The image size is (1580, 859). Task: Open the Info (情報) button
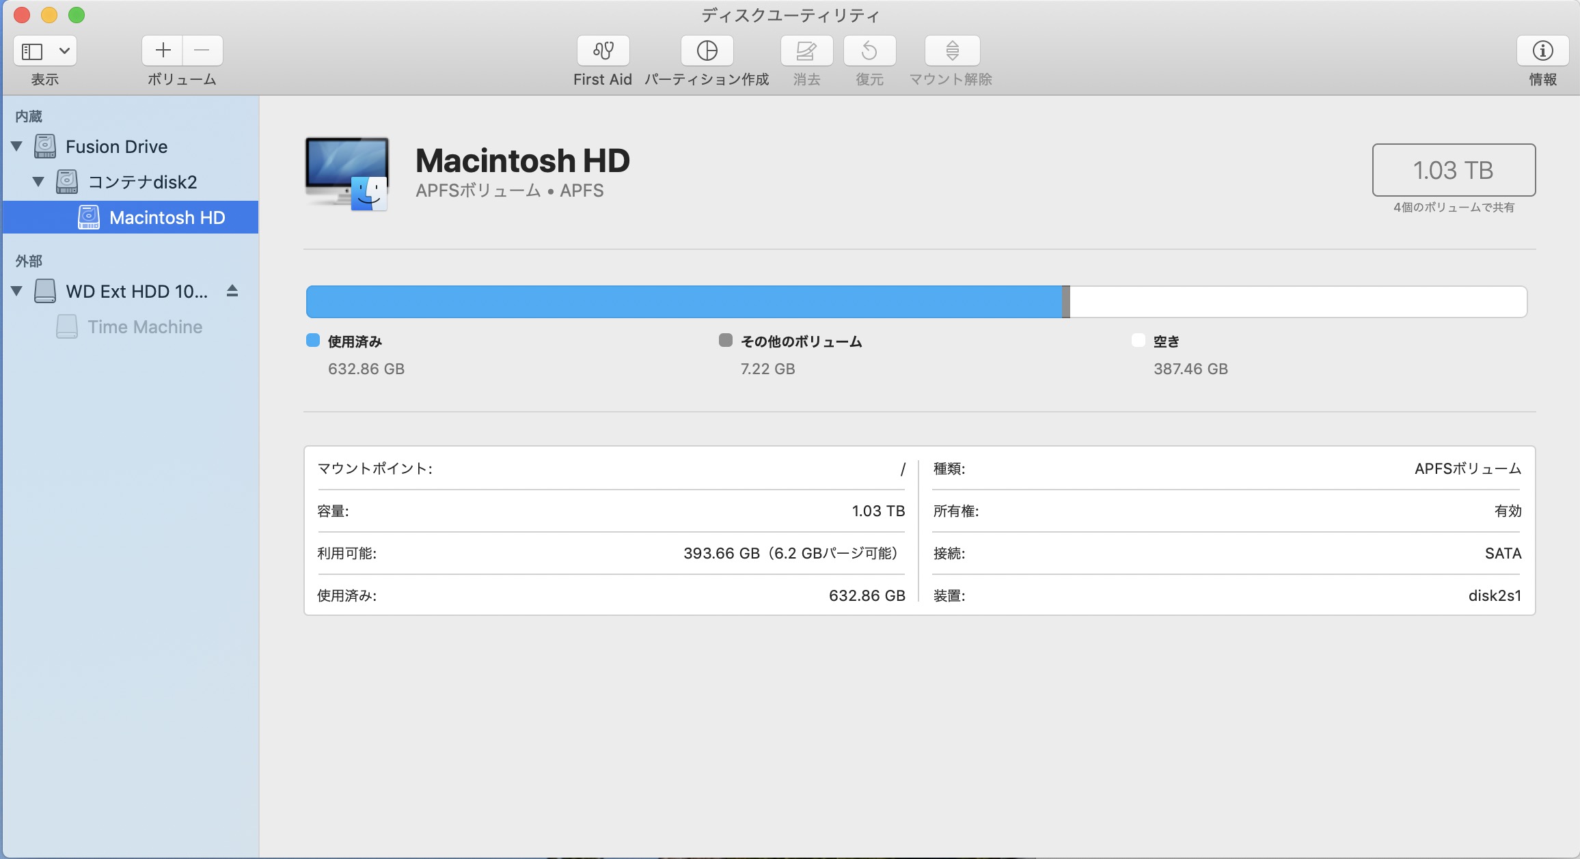click(1542, 51)
